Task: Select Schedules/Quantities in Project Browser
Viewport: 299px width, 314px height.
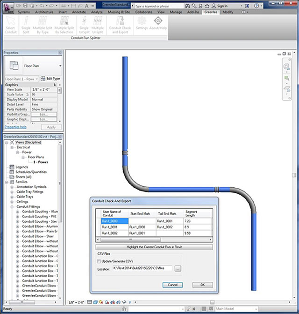Action: click(x=31, y=172)
